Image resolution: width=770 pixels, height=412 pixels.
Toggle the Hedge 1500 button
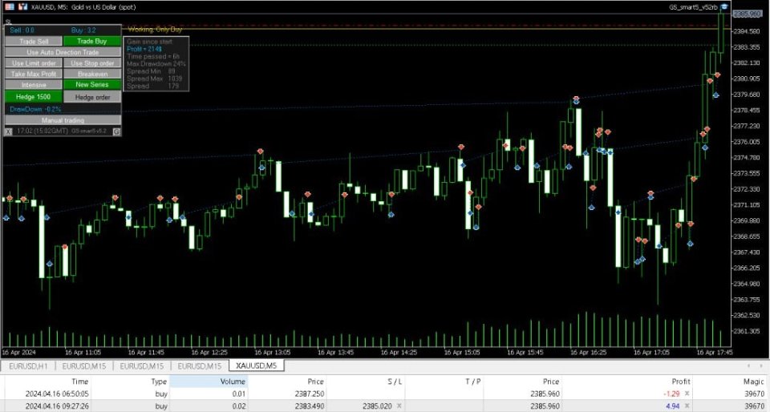pos(34,97)
